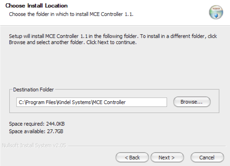The width and height of the screenshot is (230, 166).
Task: Click the Space required: 244.0KB text
Action: tap(37, 124)
